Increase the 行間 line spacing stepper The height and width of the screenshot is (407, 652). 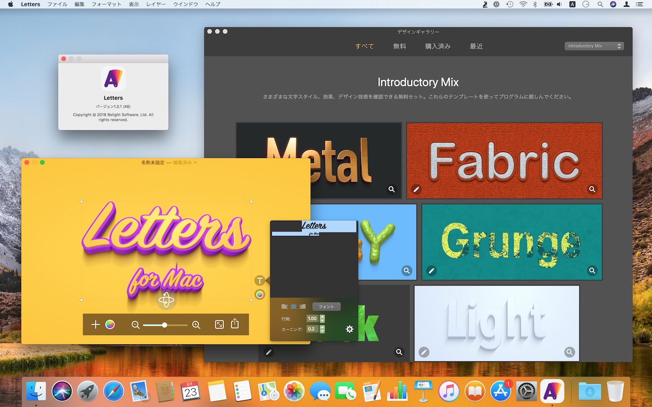click(322, 317)
